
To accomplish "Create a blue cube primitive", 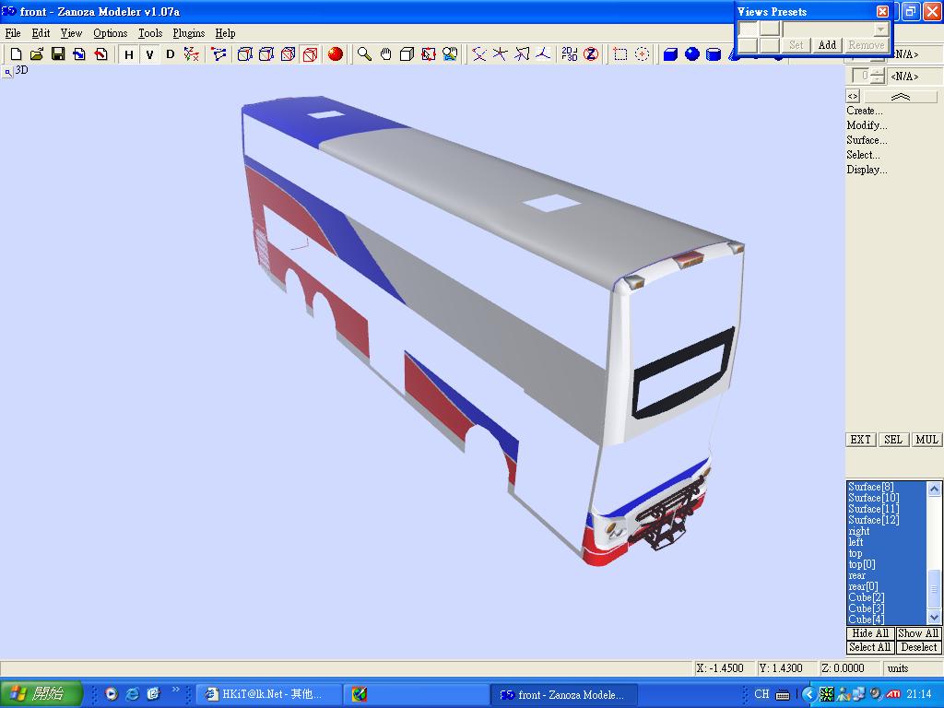I will [670, 54].
